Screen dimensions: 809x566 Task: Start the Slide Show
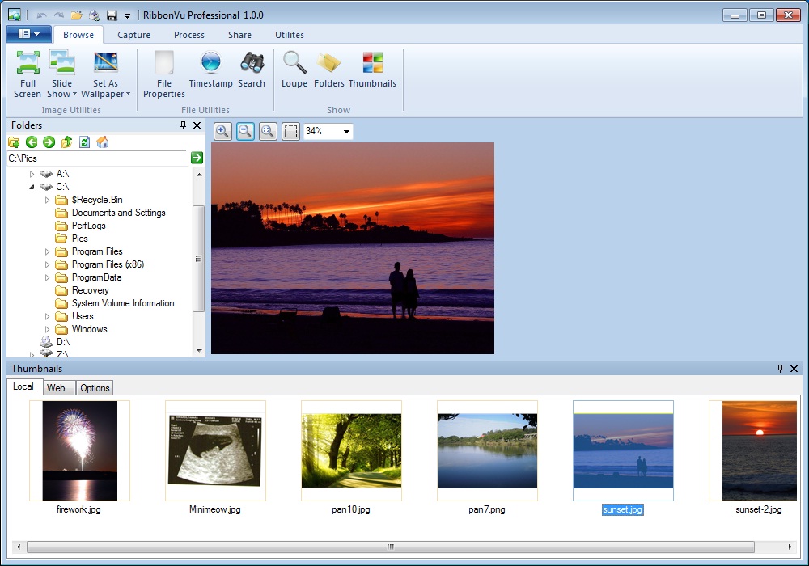pos(62,74)
